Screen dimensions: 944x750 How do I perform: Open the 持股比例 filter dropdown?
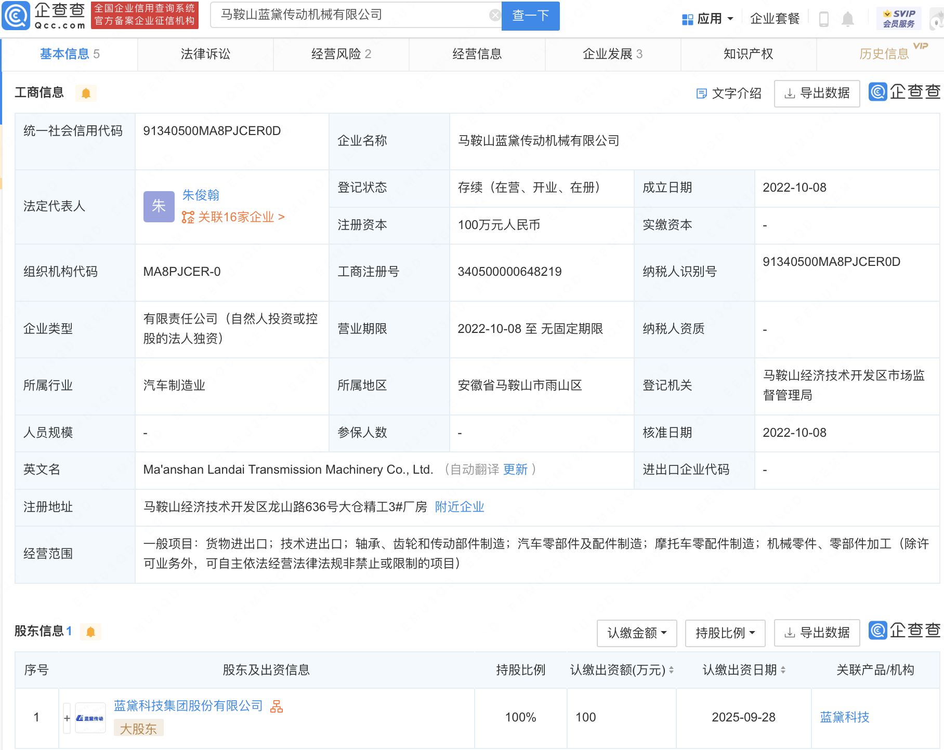tap(725, 633)
